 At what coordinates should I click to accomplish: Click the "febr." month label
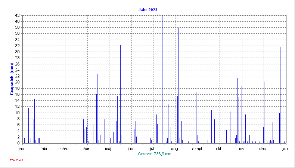pos(44,149)
